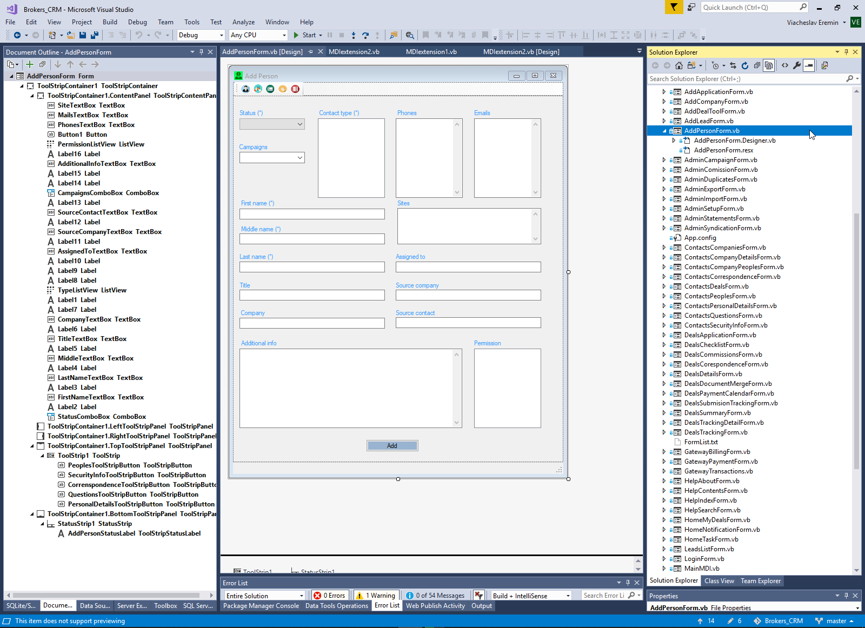865x628 pixels.
Task: Click the Navigate Backward arrow icon
Action: click(x=17, y=35)
